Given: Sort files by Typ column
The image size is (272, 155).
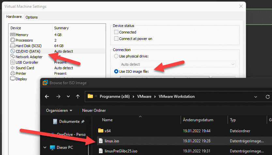Looking at the screenshot, I should coord(233,120).
